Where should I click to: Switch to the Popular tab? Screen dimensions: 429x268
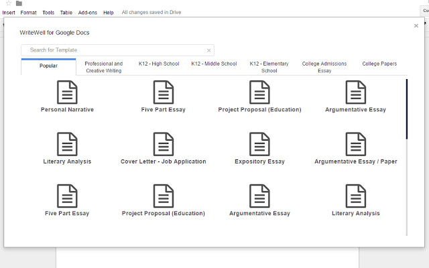coord(48,66)
